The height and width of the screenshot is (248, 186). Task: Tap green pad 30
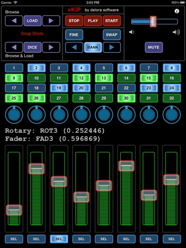point(126,98)
